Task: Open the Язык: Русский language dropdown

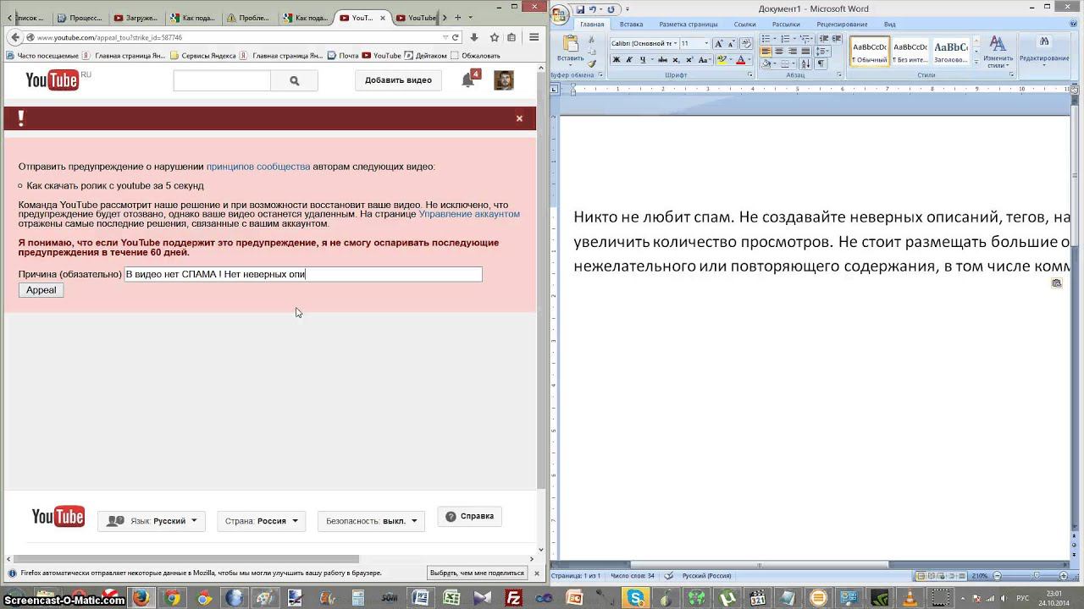Action: coord(152,521)
